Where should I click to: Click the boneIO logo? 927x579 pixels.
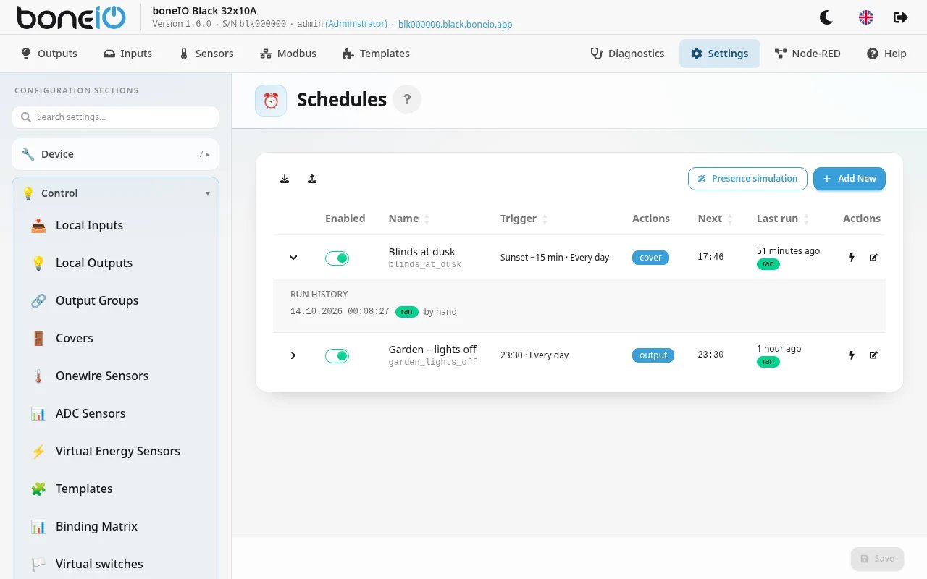(72, 17)
